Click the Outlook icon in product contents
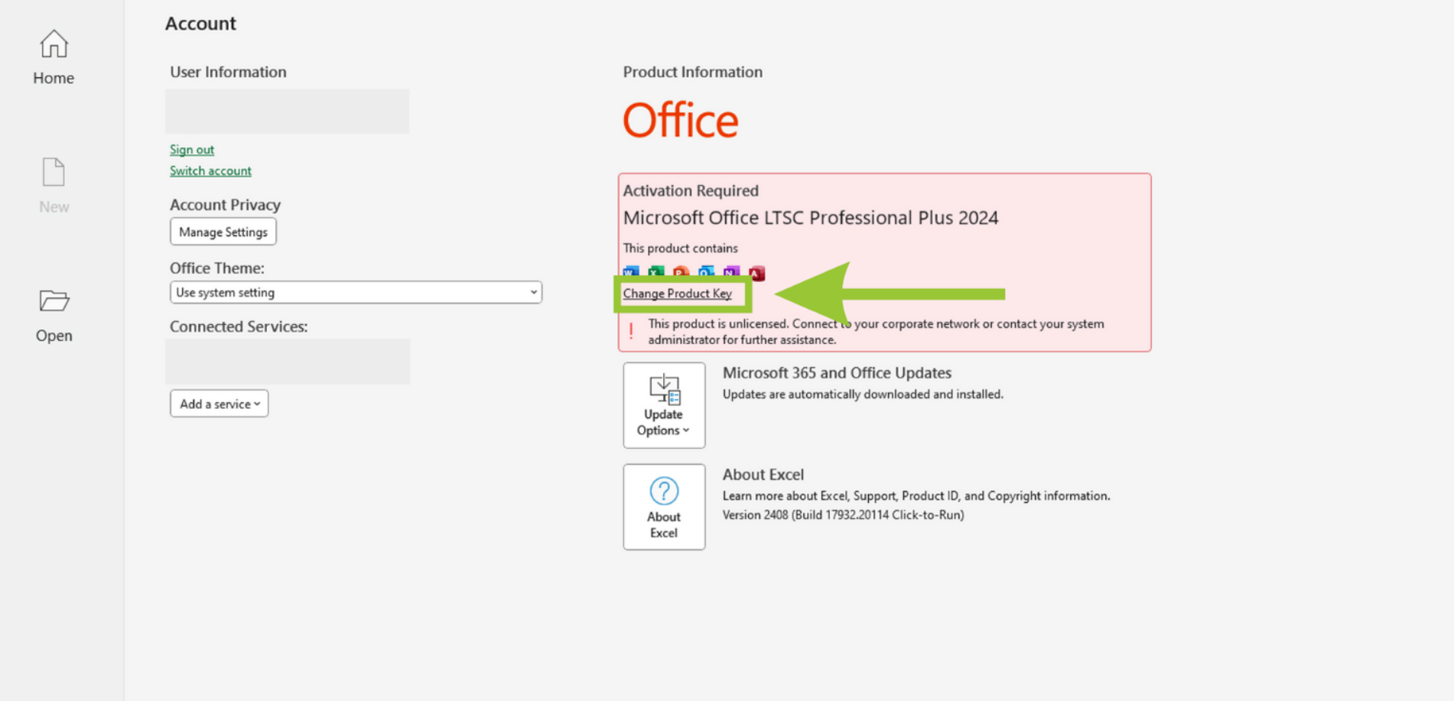 705,272
